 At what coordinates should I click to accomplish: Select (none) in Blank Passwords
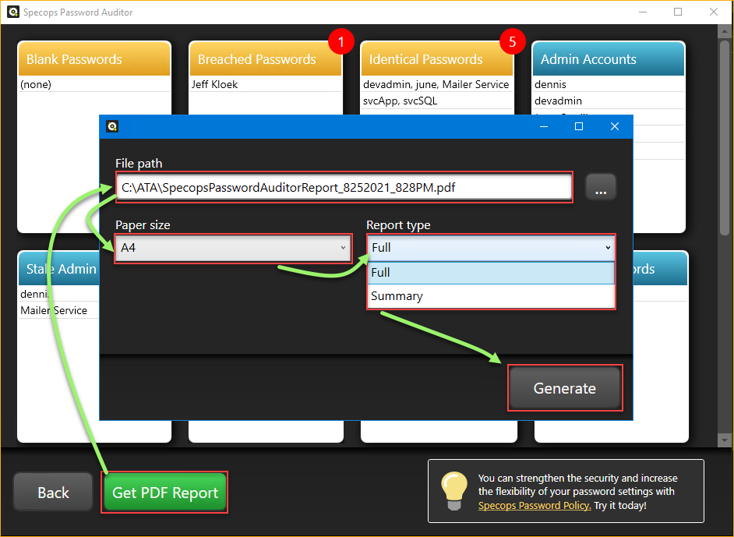click(94, 84)
